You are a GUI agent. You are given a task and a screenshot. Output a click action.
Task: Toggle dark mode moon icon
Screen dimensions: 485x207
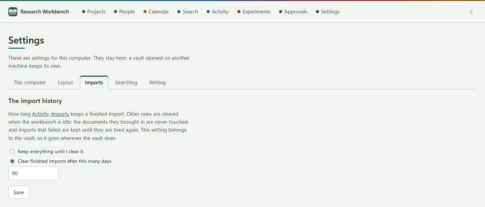[472, 12]
